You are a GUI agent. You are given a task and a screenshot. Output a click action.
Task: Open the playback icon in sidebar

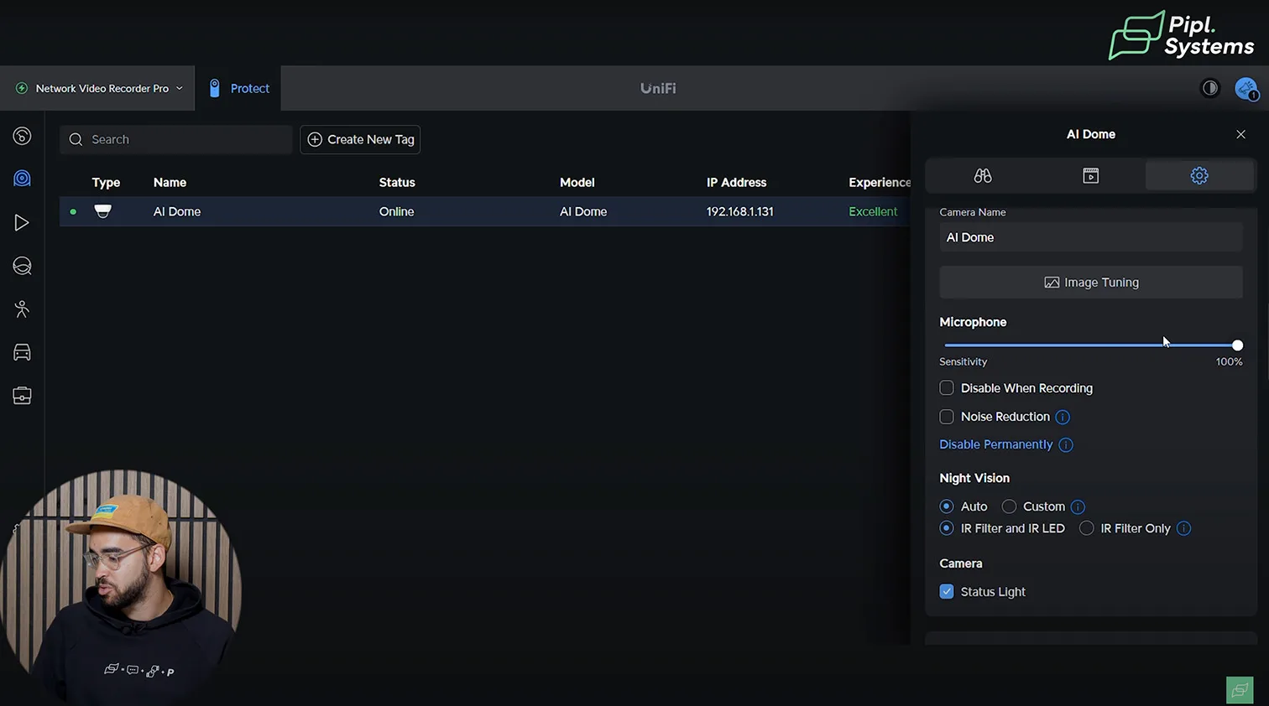tap(22, 222)
